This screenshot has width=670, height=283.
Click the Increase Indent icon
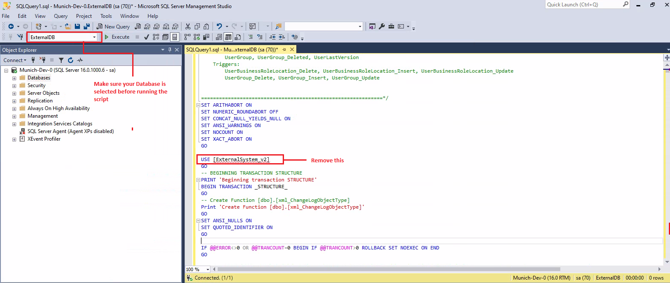pyautogui.click(x=281, y=37)
